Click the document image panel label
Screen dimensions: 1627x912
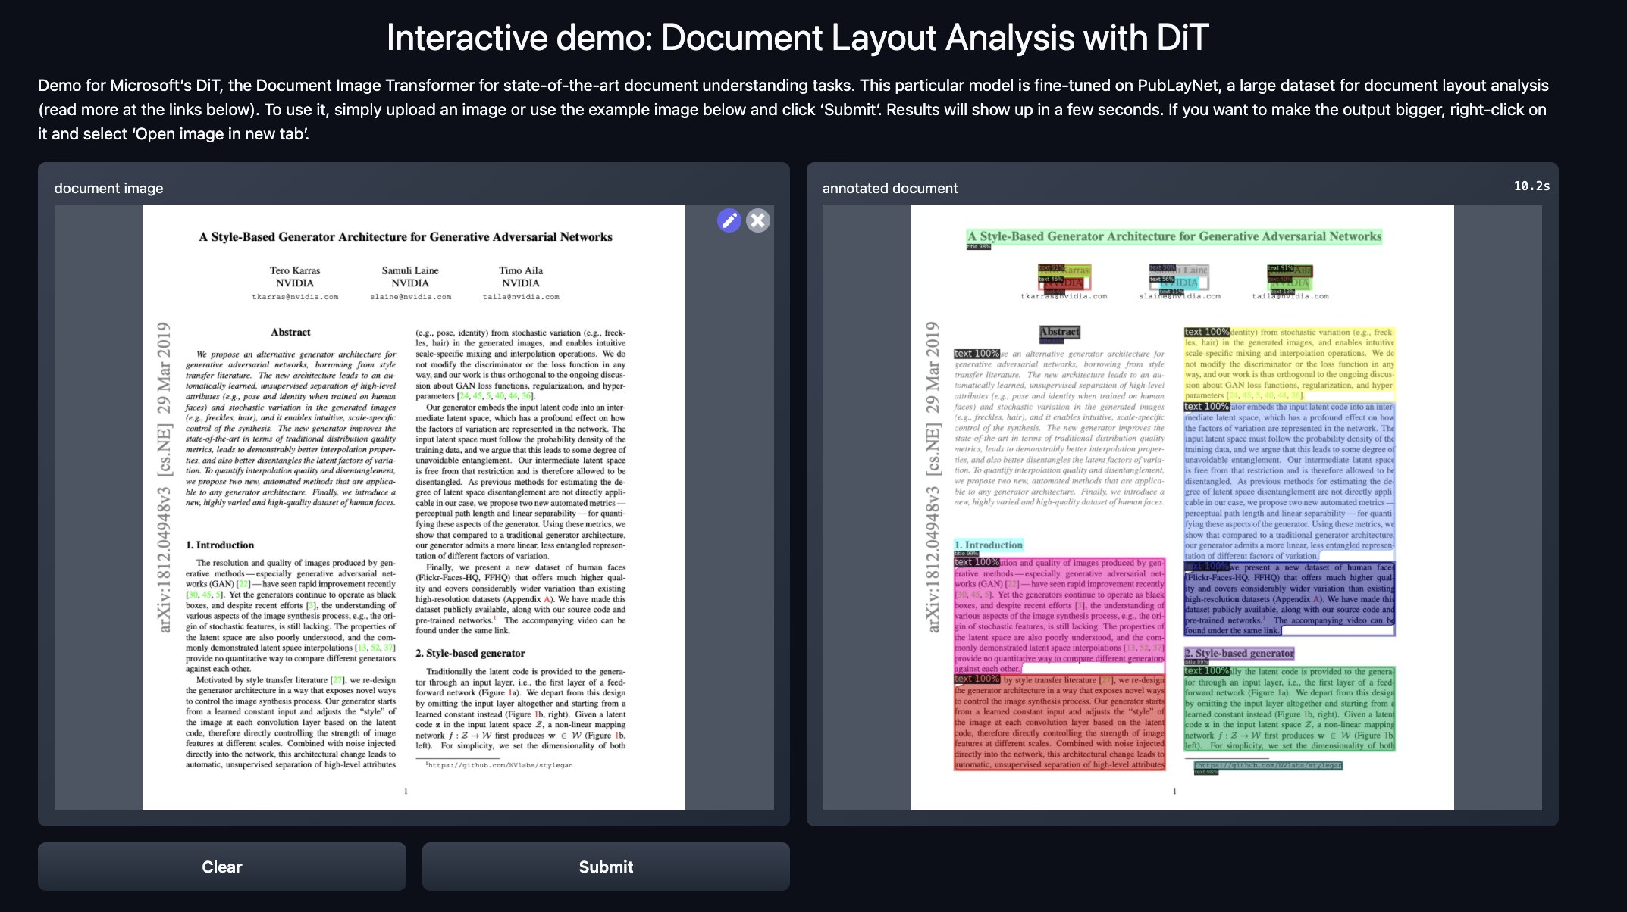click(108, 188)
